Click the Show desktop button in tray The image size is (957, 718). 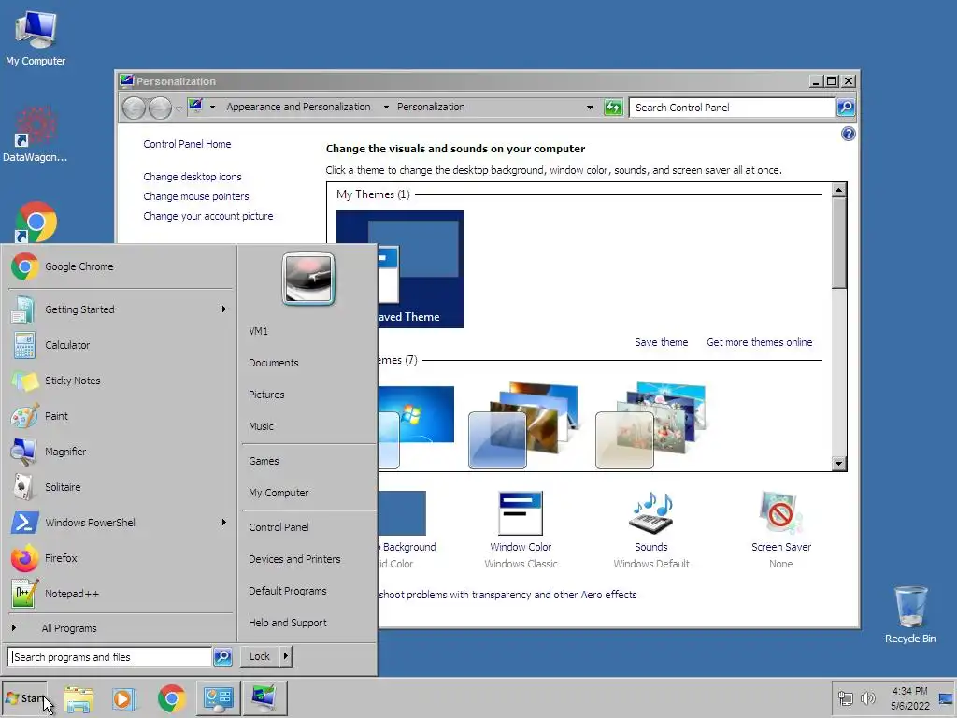(946, 697)
